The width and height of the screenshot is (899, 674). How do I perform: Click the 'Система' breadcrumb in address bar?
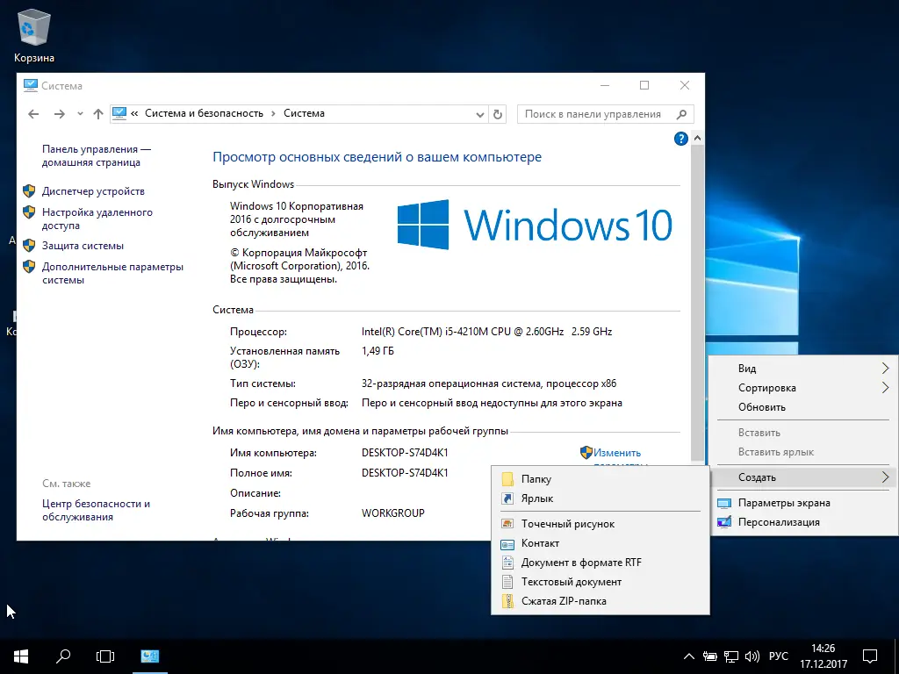click(x=304, y=113)
